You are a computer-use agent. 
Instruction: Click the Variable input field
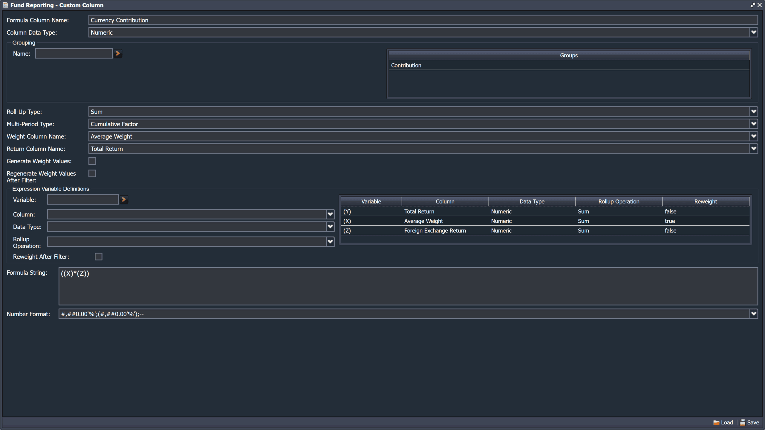pos(83,199)
